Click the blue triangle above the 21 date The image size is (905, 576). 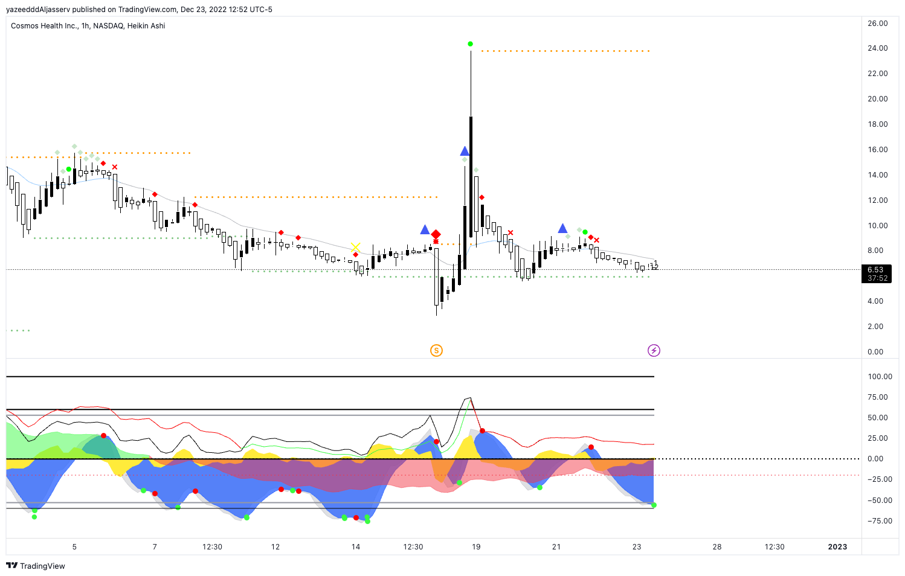pyautogui.click(x=562, y=228)
